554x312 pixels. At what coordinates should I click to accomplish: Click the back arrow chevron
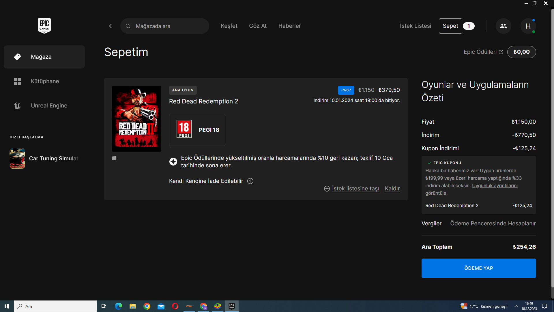coord(110,26)
